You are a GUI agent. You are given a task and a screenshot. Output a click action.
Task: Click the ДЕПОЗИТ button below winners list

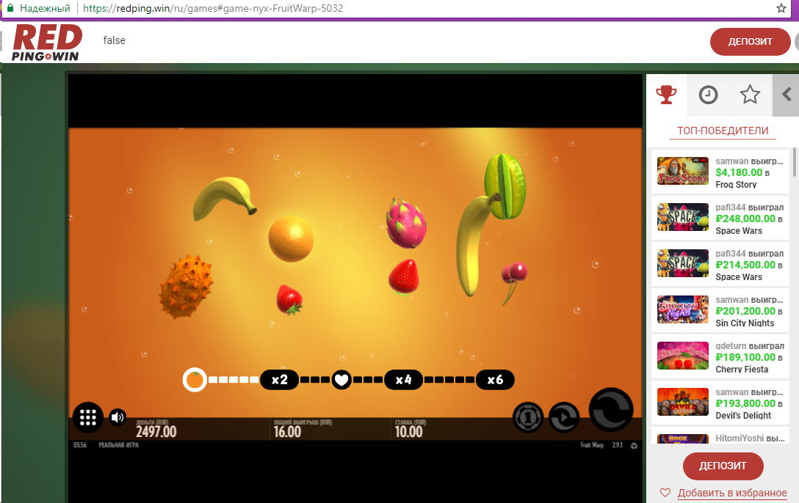(x=723, y=466)
